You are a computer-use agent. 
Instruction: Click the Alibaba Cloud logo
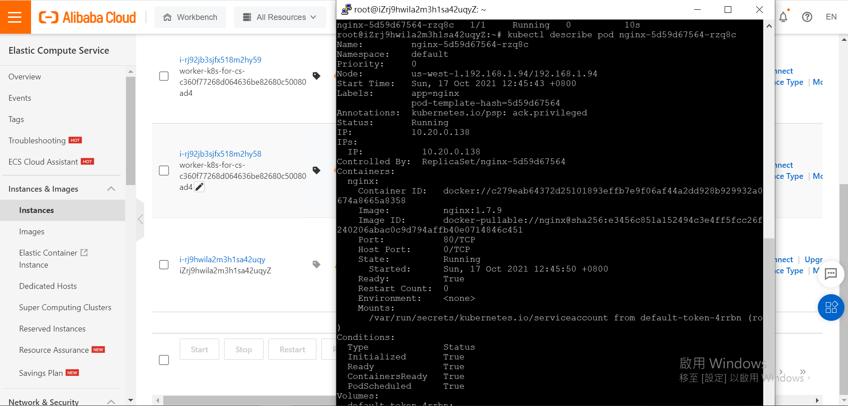click(x=87, y=17)
